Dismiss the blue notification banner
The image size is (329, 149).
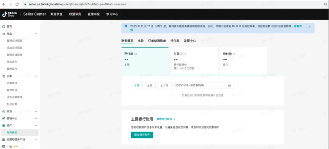pyautogui.click(x=309, y=27)
